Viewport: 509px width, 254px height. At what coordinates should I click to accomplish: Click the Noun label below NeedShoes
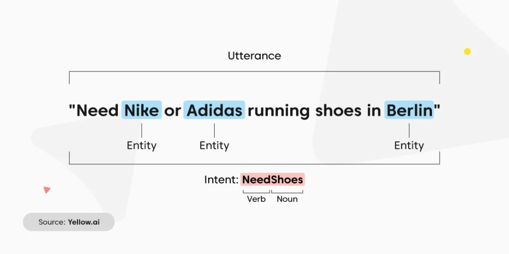point(287,199)
